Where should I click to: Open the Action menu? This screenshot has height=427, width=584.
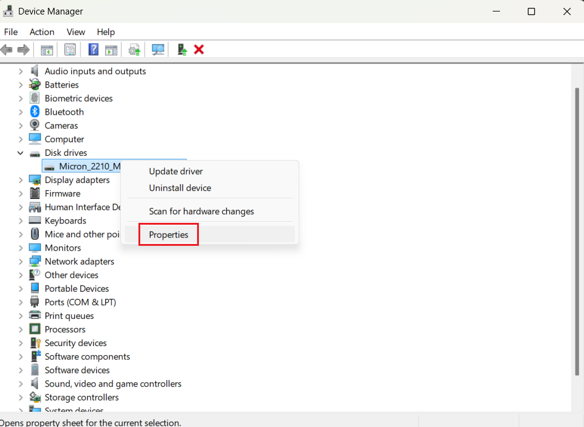point(42,32)
